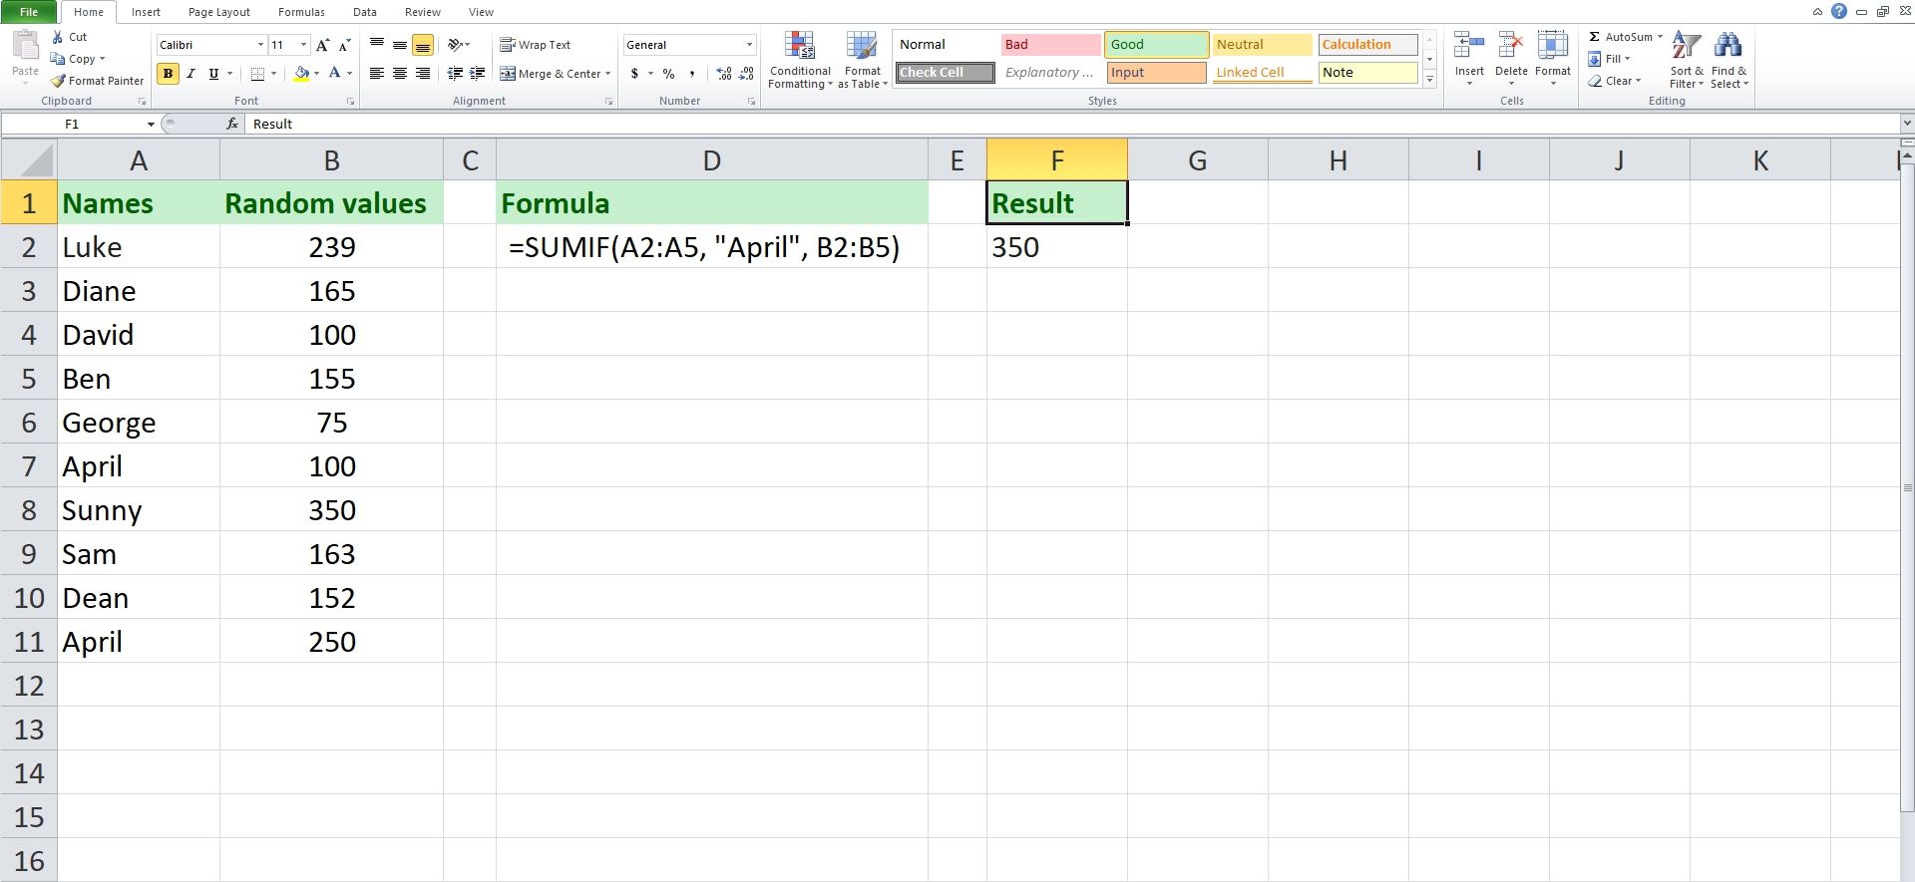Click the Select All corner triangle
Screen dimensions: 1915x882
point(29,159)
